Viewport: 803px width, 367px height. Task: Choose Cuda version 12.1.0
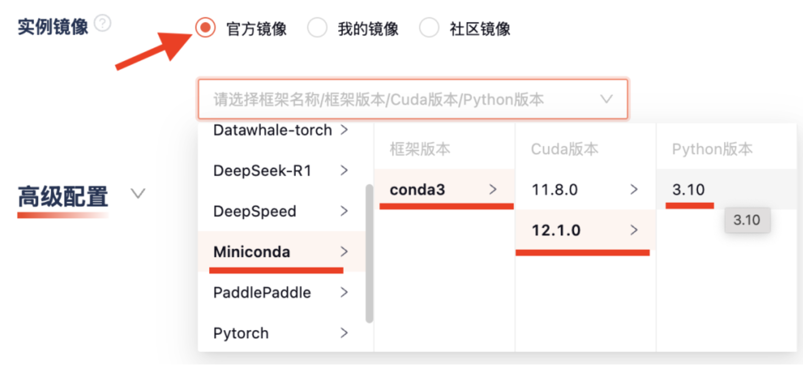click(556, 230)
